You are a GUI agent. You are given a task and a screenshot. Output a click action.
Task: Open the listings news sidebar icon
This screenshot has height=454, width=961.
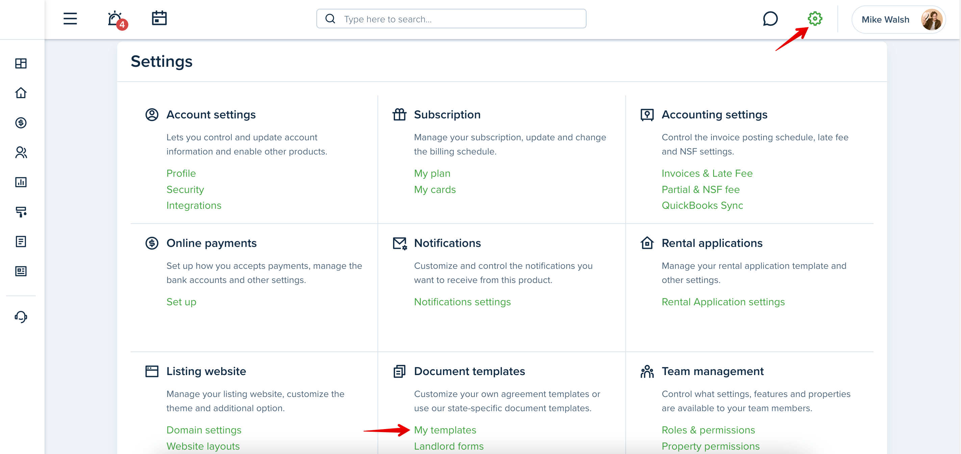click(21, 272)
